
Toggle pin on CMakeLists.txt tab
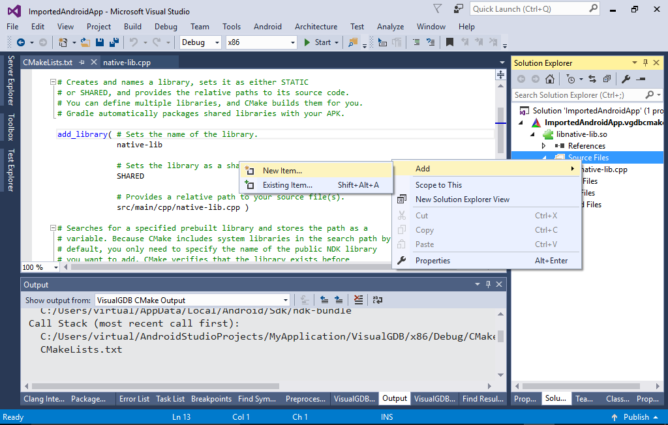[x=82, y=62]
